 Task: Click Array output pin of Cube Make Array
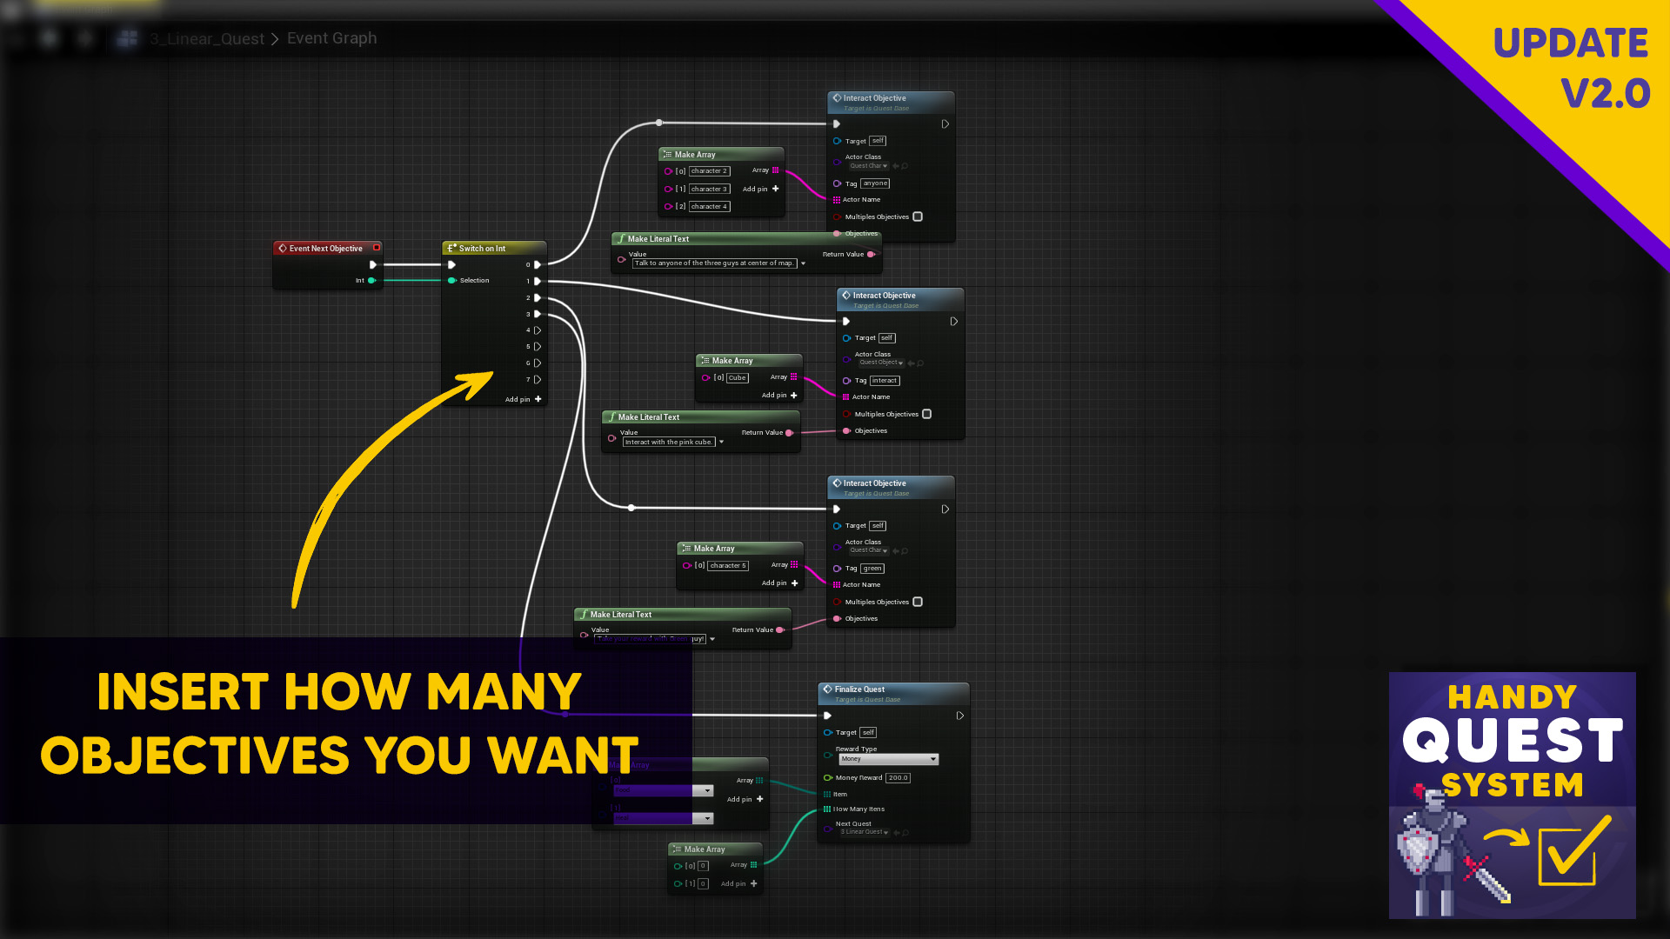794,376
